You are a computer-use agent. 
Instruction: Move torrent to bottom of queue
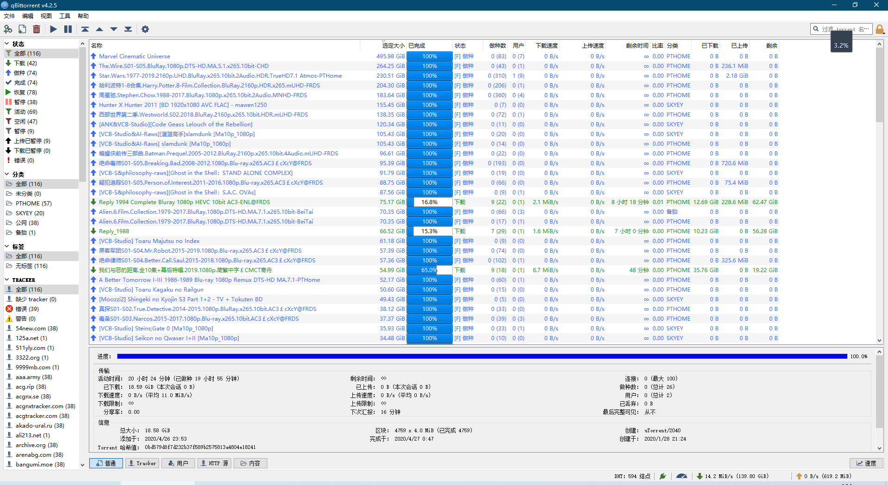point(128,29)
